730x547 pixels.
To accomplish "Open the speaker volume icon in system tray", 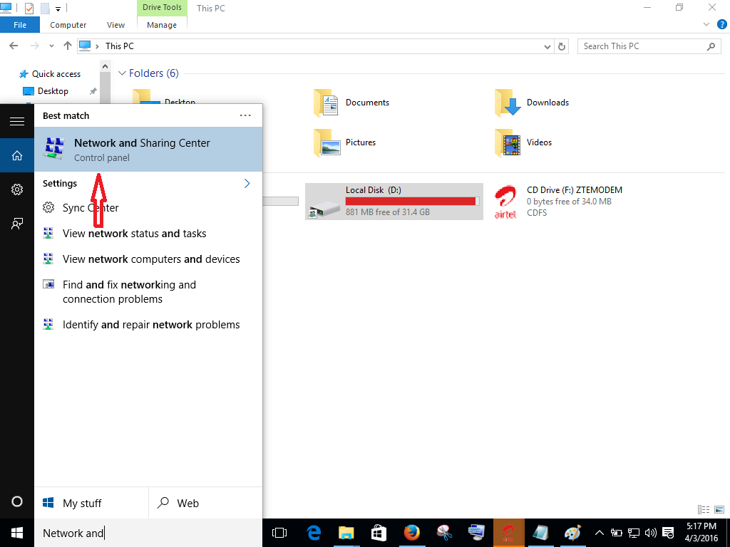I will (x=651, y=533).
